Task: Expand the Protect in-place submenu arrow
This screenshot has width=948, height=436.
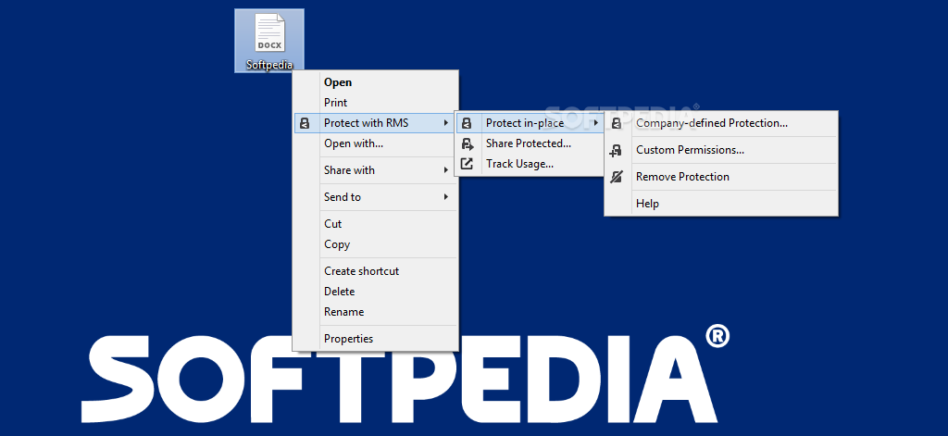Action: point(596,123)
